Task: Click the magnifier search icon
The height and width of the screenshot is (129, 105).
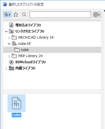Action: tap(24, 15)
